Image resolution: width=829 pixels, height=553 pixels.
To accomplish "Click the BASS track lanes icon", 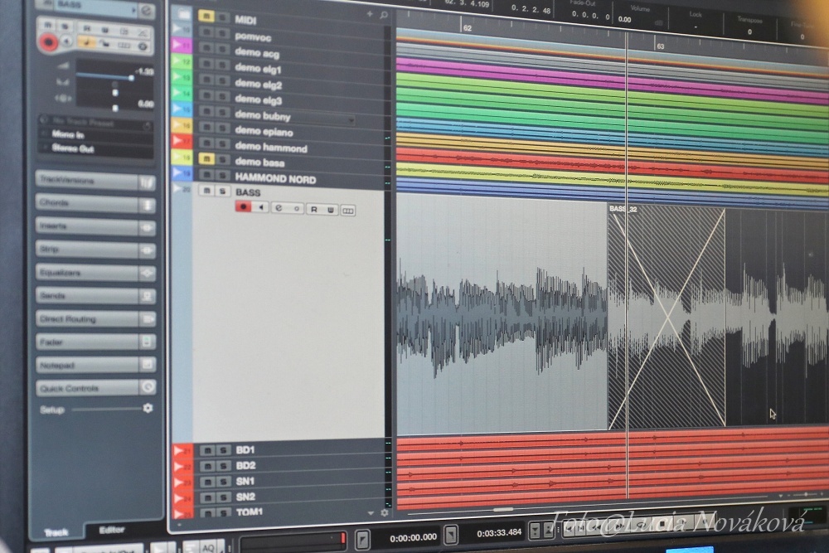I will click(347, 211).
